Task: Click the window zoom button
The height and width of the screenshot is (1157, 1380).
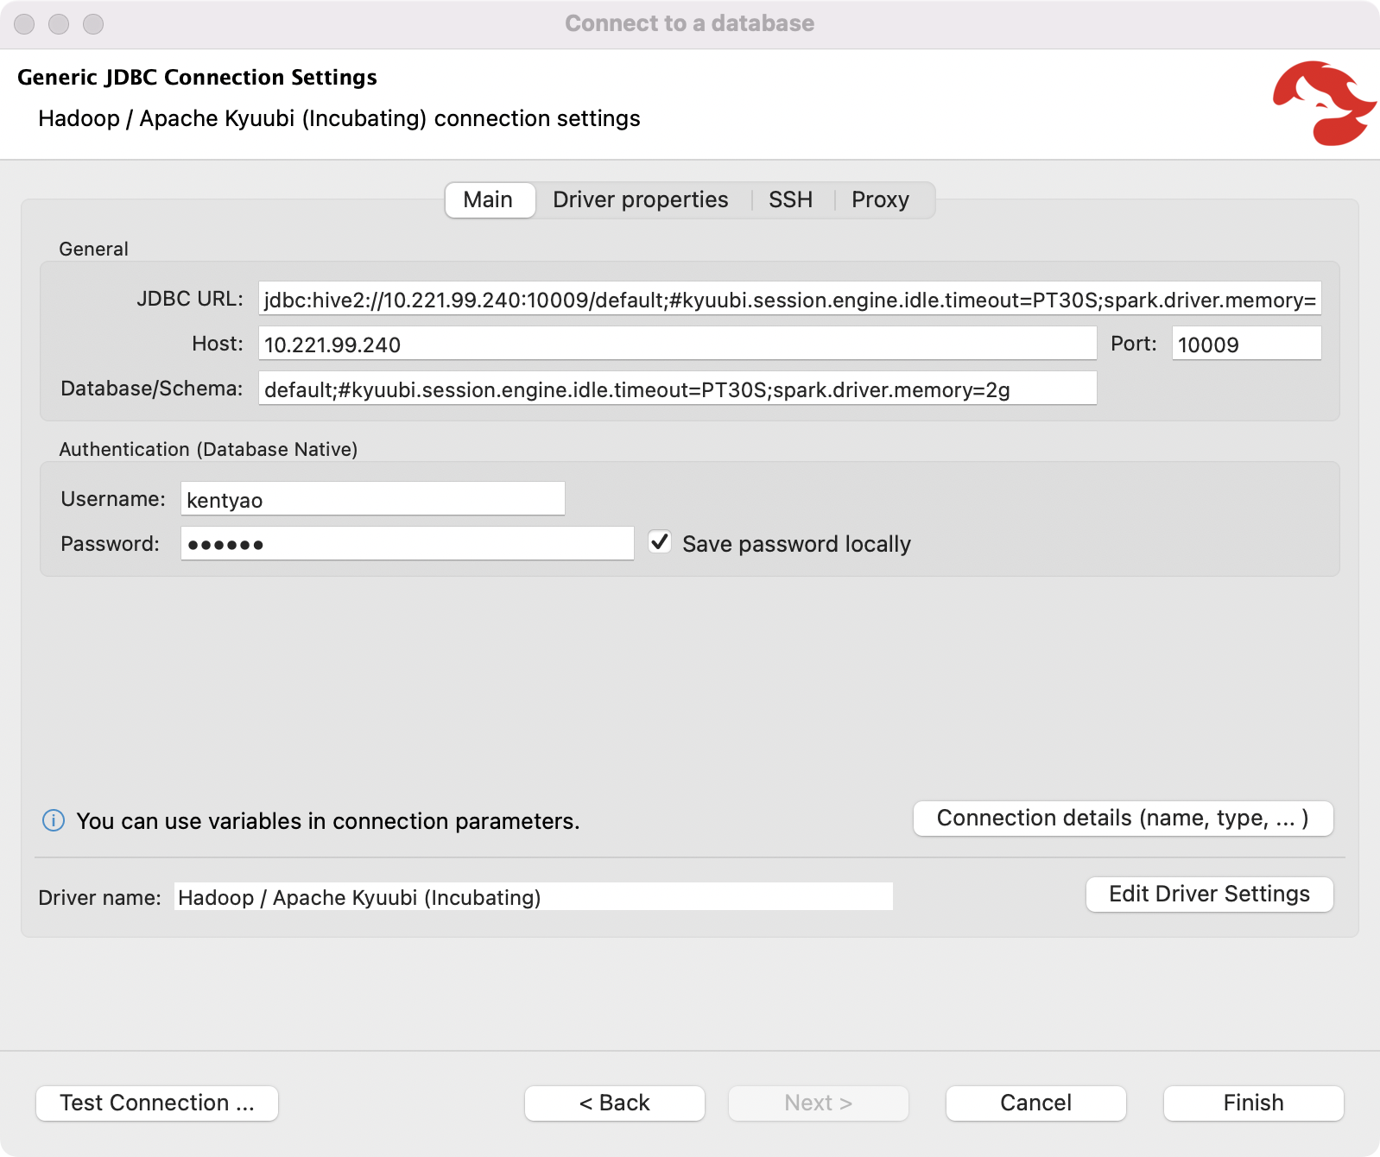Action: (x=93, y=23)
